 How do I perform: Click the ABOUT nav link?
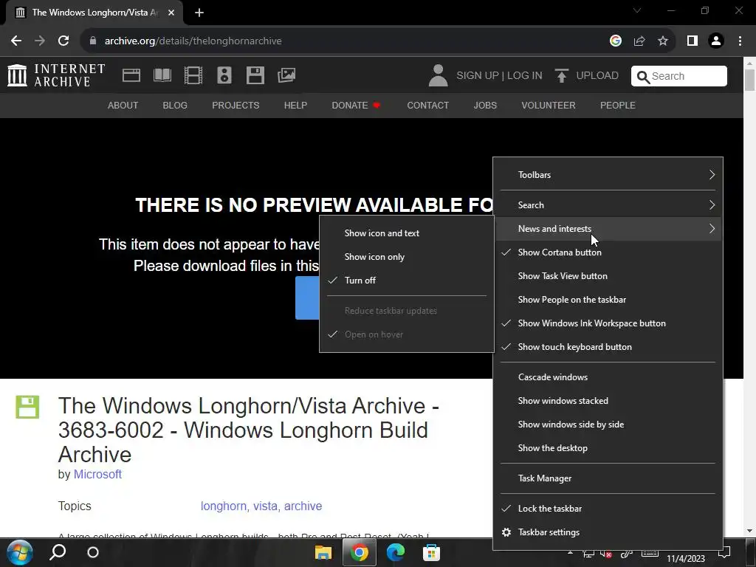pyautogui.click(x=123, y=105)
